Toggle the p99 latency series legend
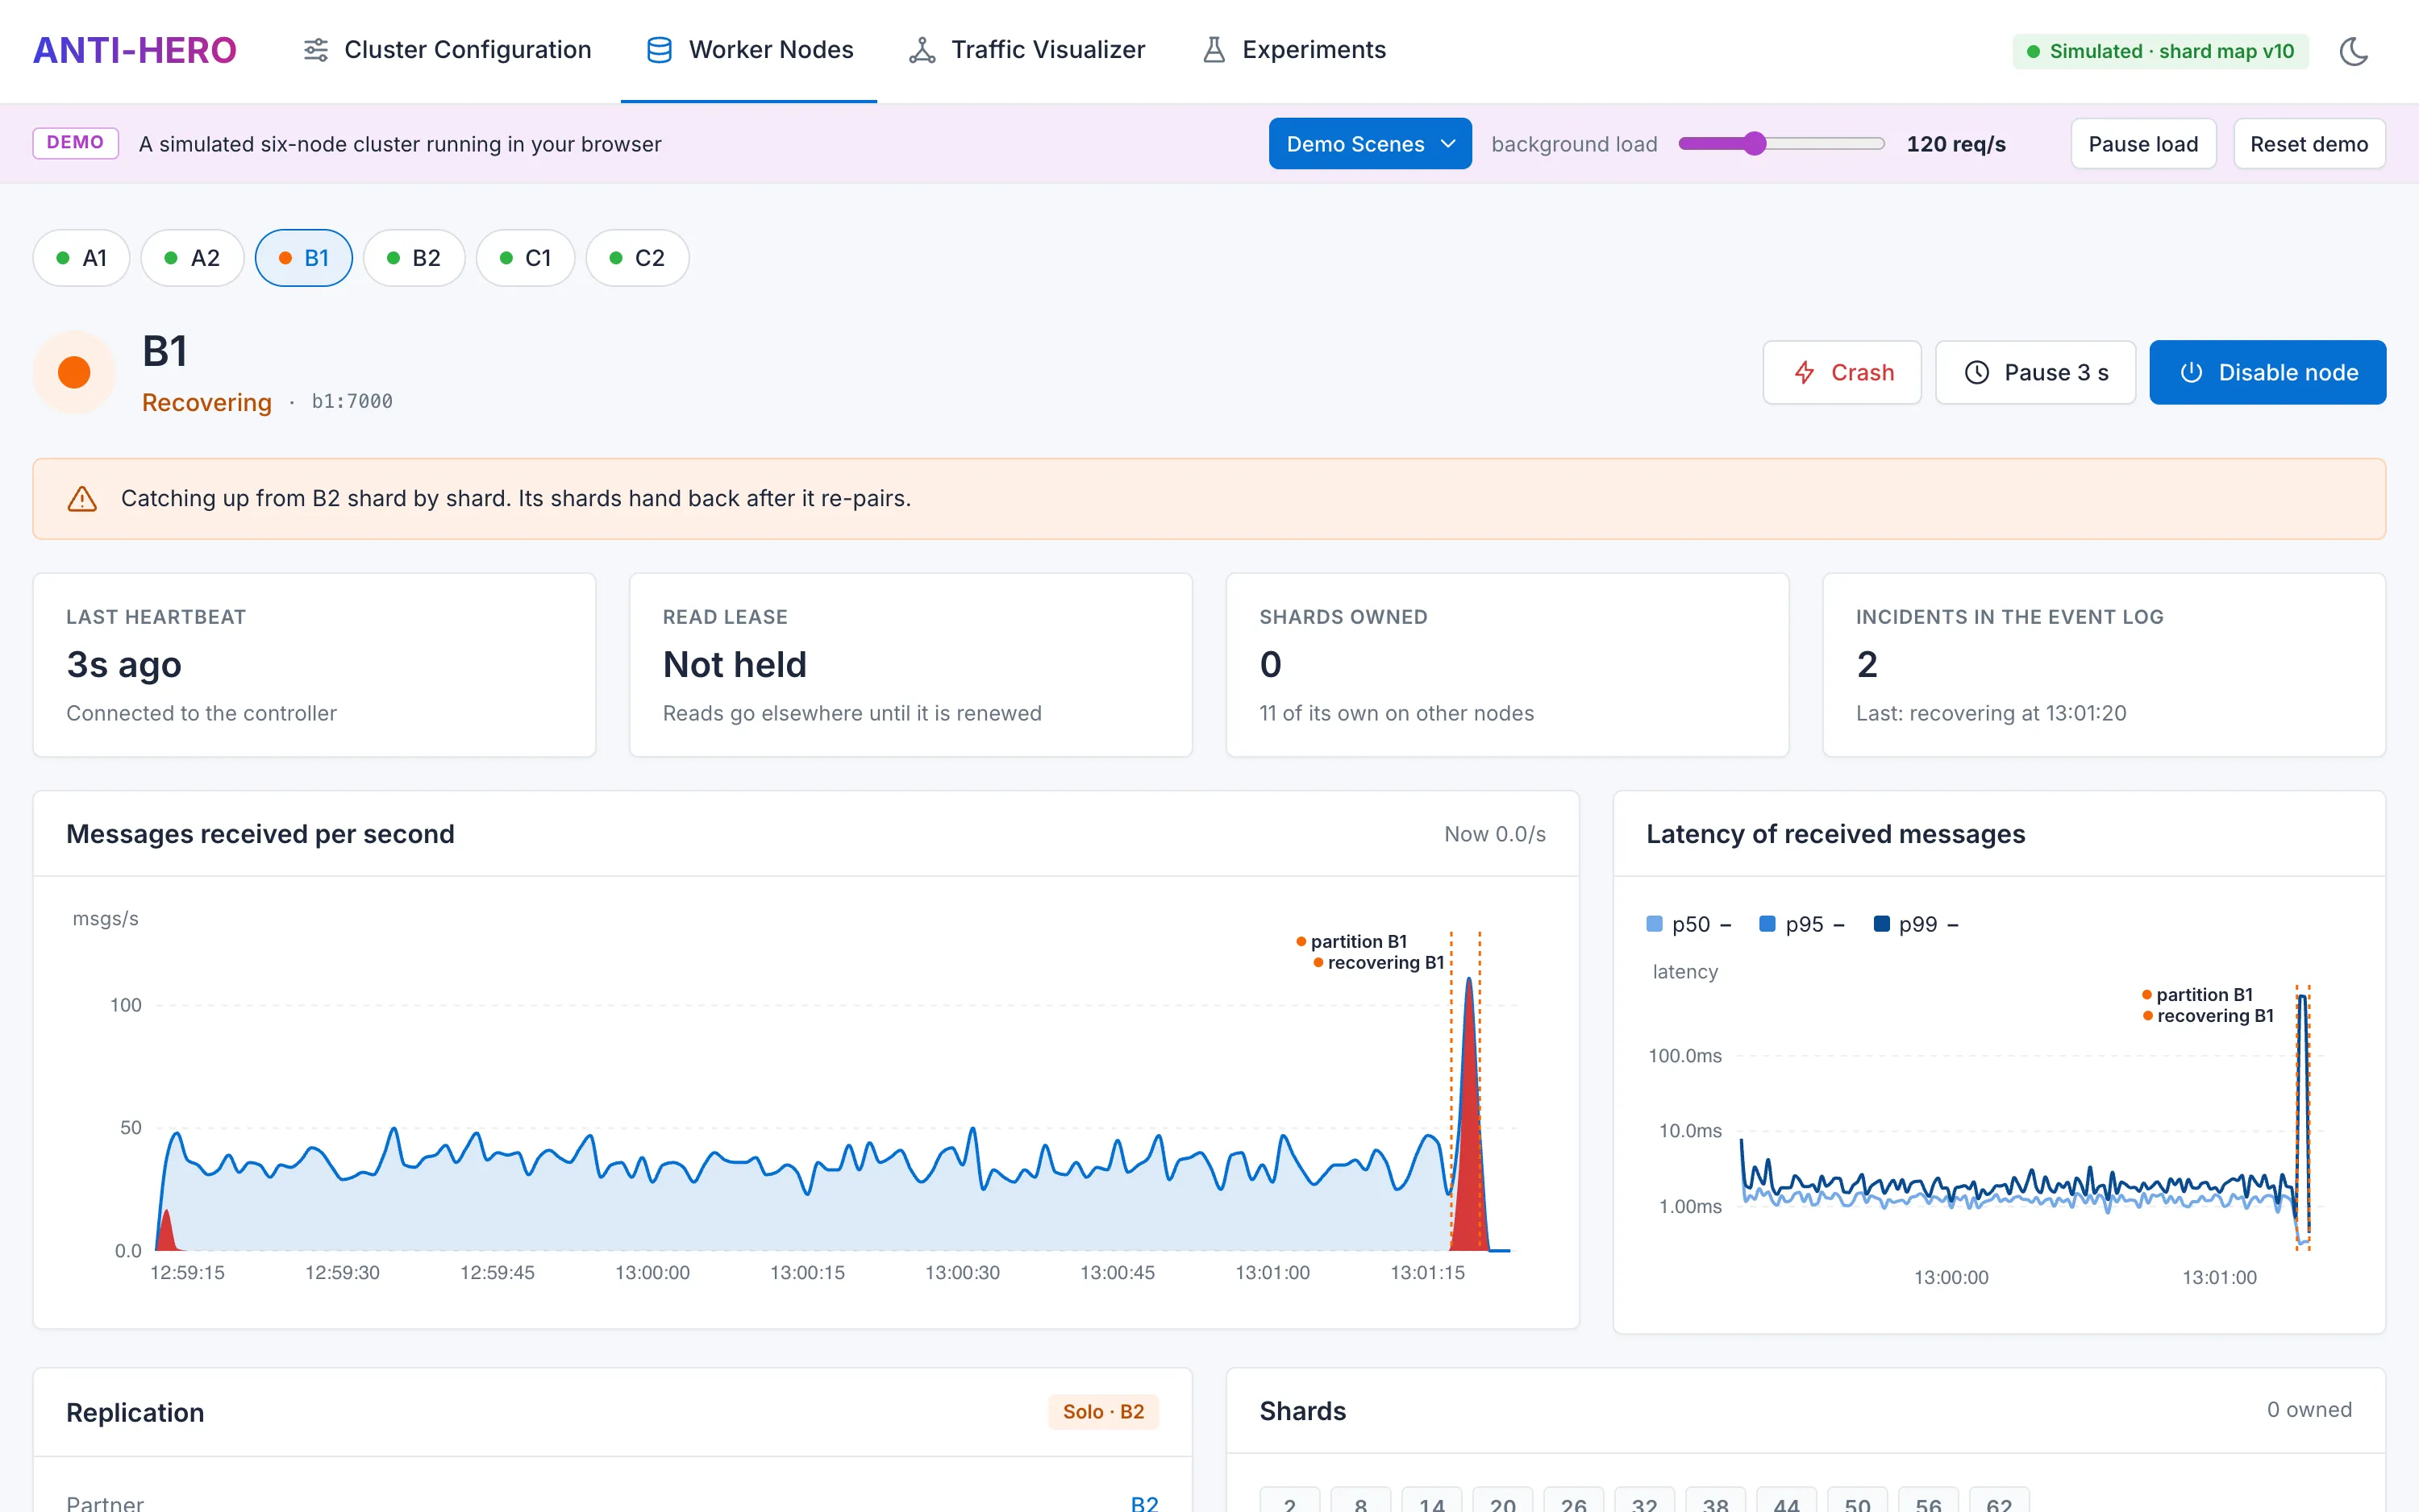This screenshot has height=1512, width=2419. 1916,924
